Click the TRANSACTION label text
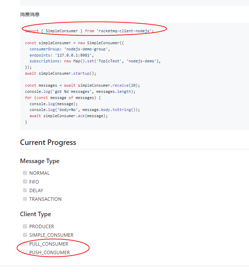Viewport: 249px width, 272px height. point(46,199)
